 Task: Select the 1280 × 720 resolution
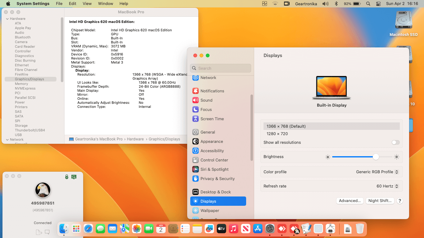click(x=332, y=134)
